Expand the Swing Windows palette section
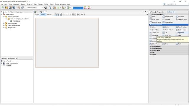This screenshot has height=106, width=189. [150, 48]
